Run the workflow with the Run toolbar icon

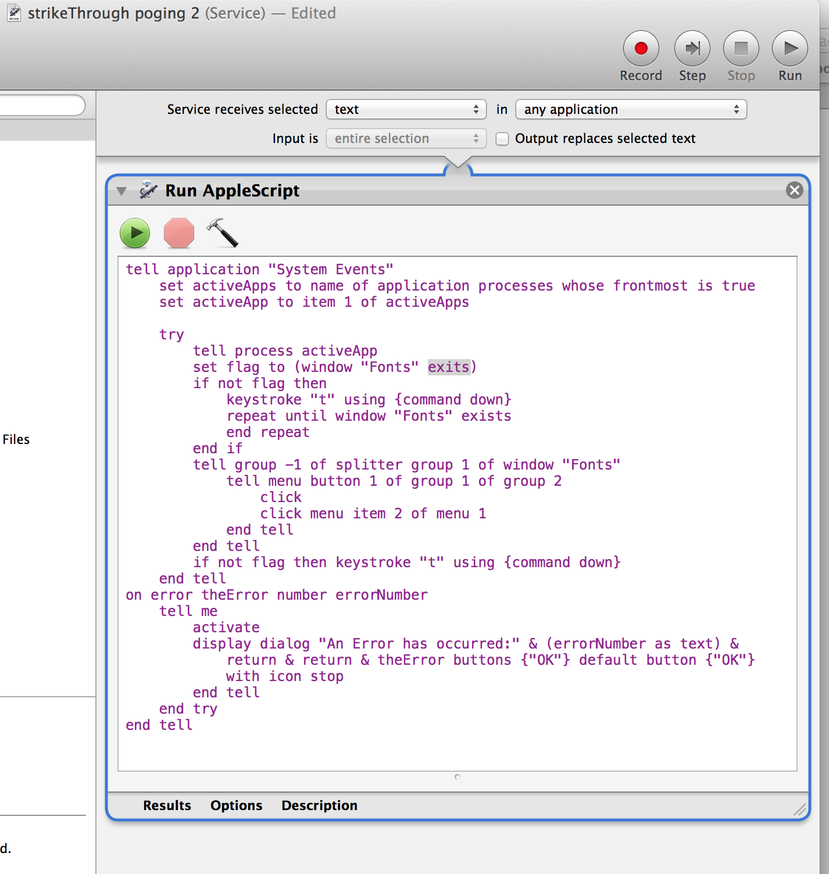click(789, 49)
